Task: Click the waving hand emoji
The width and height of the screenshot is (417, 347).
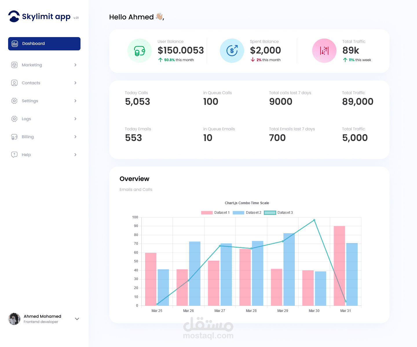Action: click(159, 17)
